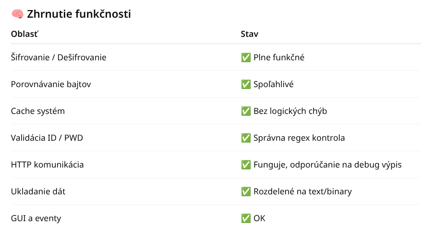Click the brain emoji in the heading
421x247 pixels.
17,14
